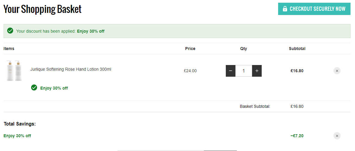Click the Subtotal column header
Viewport: 355px width, 151px height.
(297, 49)
